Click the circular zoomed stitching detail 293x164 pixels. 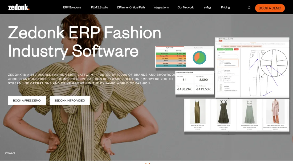pyautogui.click(x=274, y=63)
